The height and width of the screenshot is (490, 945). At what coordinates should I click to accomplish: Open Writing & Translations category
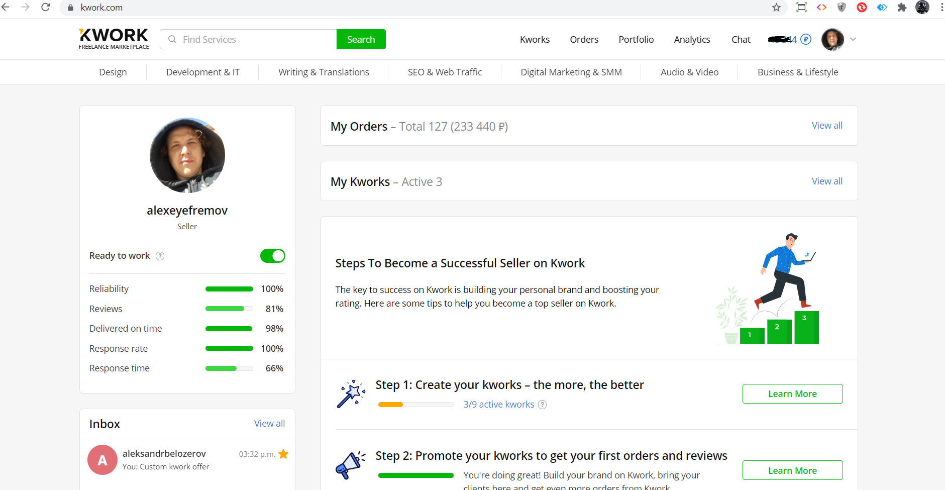click(x=324, y=72)
